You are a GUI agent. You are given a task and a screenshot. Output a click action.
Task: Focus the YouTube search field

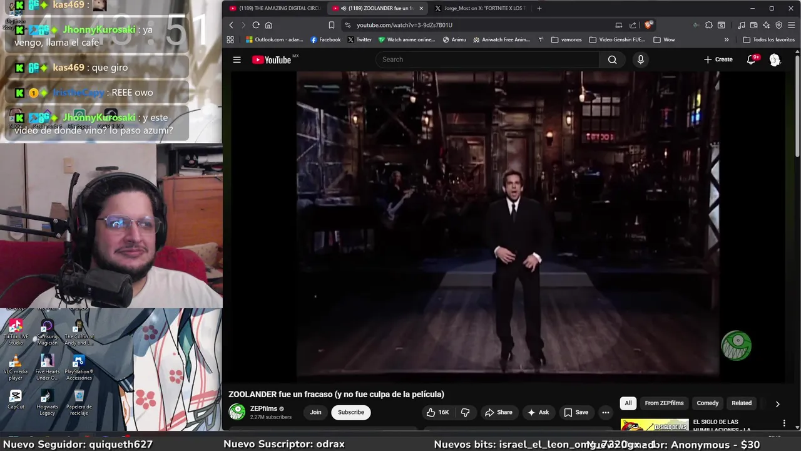[487, 60]
